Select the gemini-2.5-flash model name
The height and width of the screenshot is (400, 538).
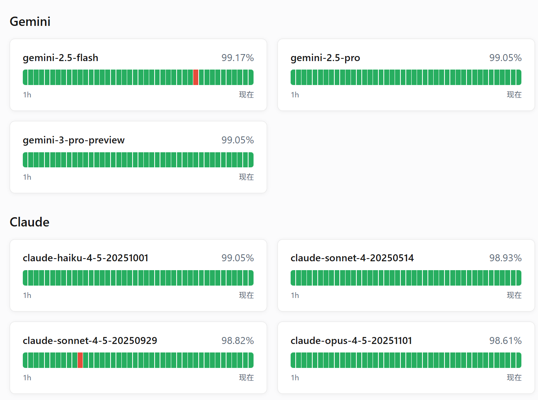tap(60, 58)
